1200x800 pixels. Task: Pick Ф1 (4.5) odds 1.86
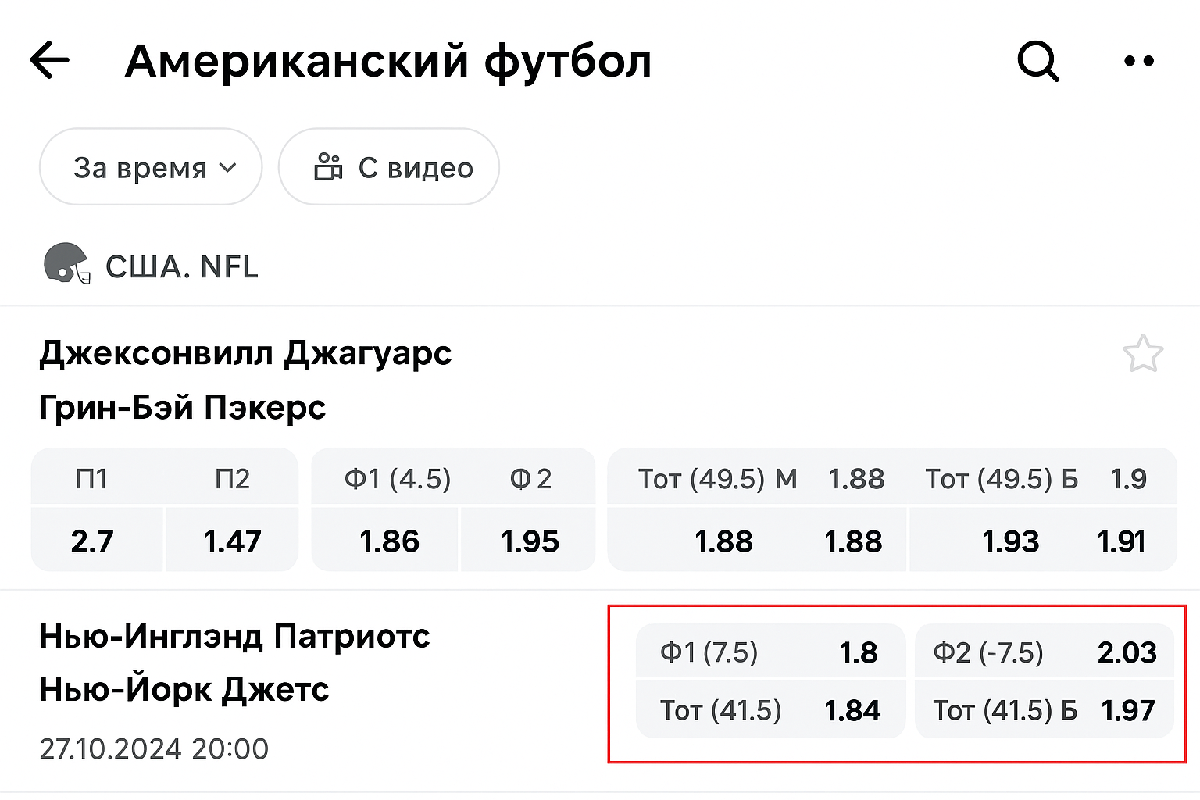point(389,541)
